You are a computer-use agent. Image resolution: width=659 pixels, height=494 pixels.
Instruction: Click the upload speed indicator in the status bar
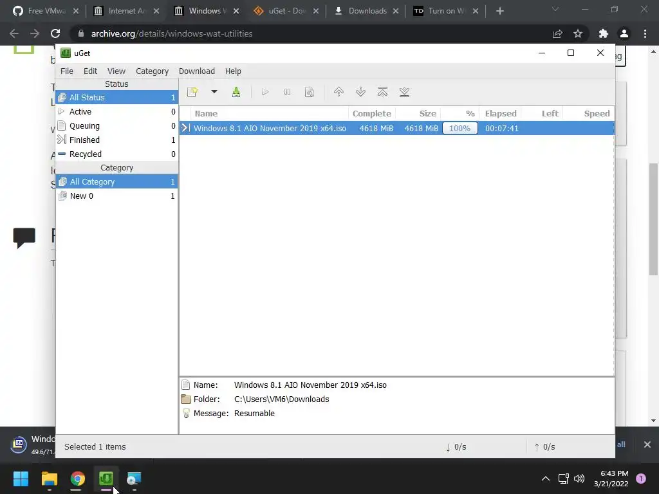pyautogui.click(x=544, y=447)
